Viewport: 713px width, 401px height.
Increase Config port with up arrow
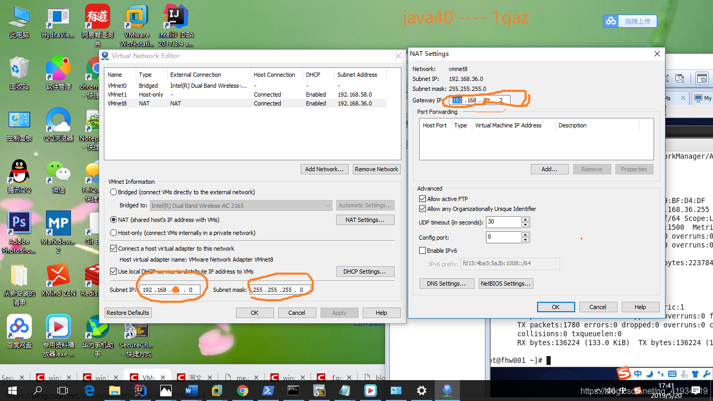[526, 234]
